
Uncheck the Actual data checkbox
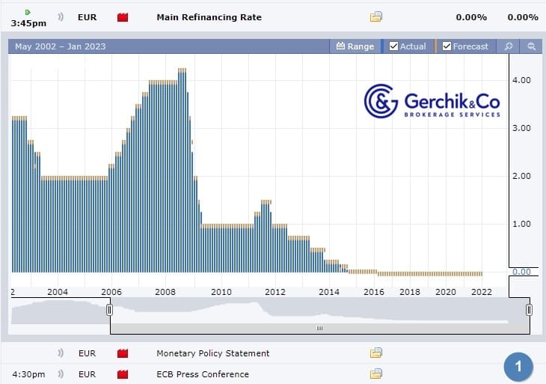[394, 46]
